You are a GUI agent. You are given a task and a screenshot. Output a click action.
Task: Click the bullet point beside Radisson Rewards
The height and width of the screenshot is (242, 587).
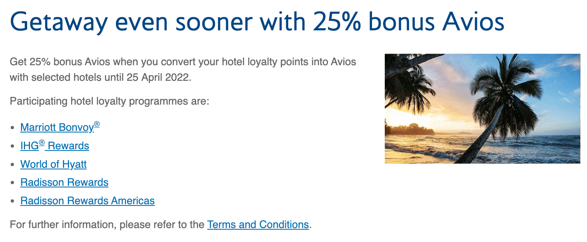[13, 183]
